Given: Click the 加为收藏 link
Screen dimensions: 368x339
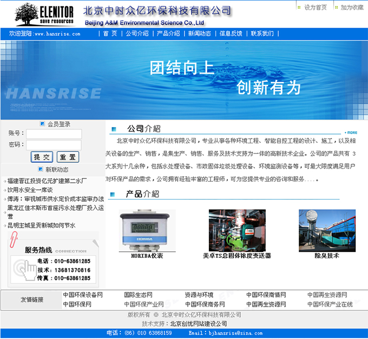Looking at the screenshot, I should click(x=351, y=8).
